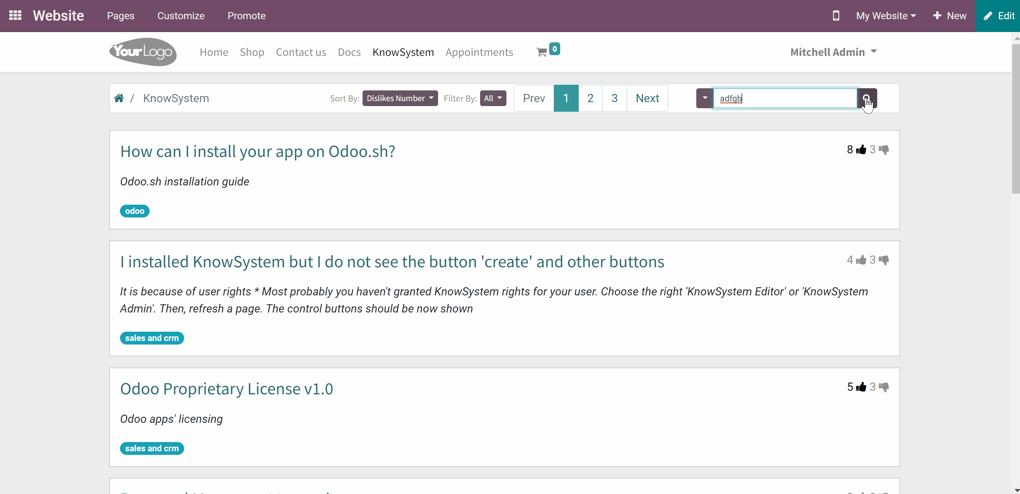
Task: Open the Sort By Dislikes Number dropdown
Action: click(400, 98)
